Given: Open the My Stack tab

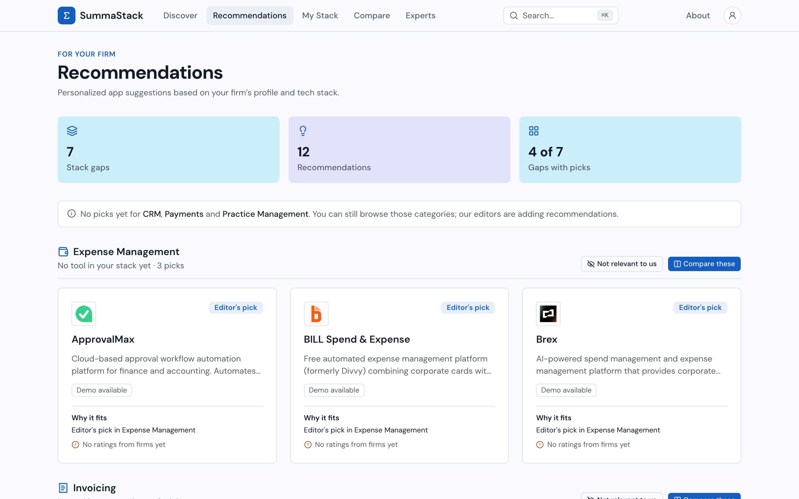Looking at the screenshot, I should tap(320, 16).
